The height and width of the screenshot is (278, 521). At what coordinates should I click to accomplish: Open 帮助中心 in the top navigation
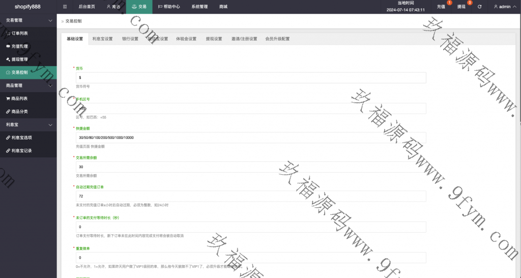pos(170,7)
